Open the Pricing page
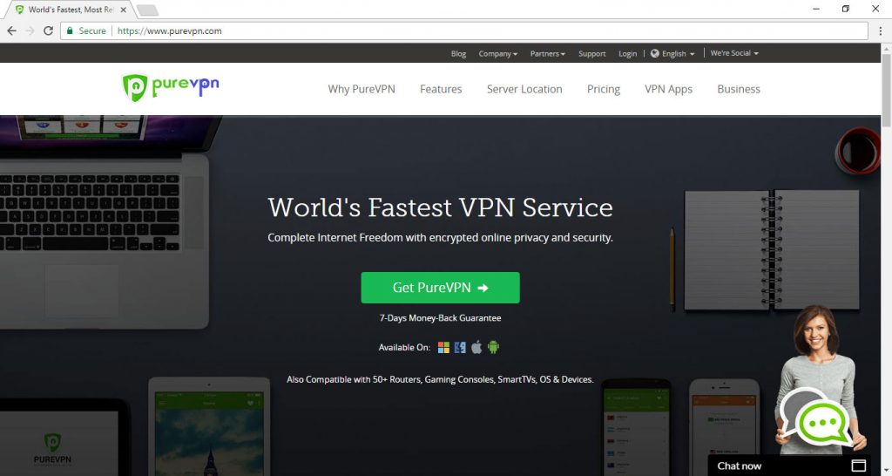Screen dimensions: 892x476 [x=604, y=90]
